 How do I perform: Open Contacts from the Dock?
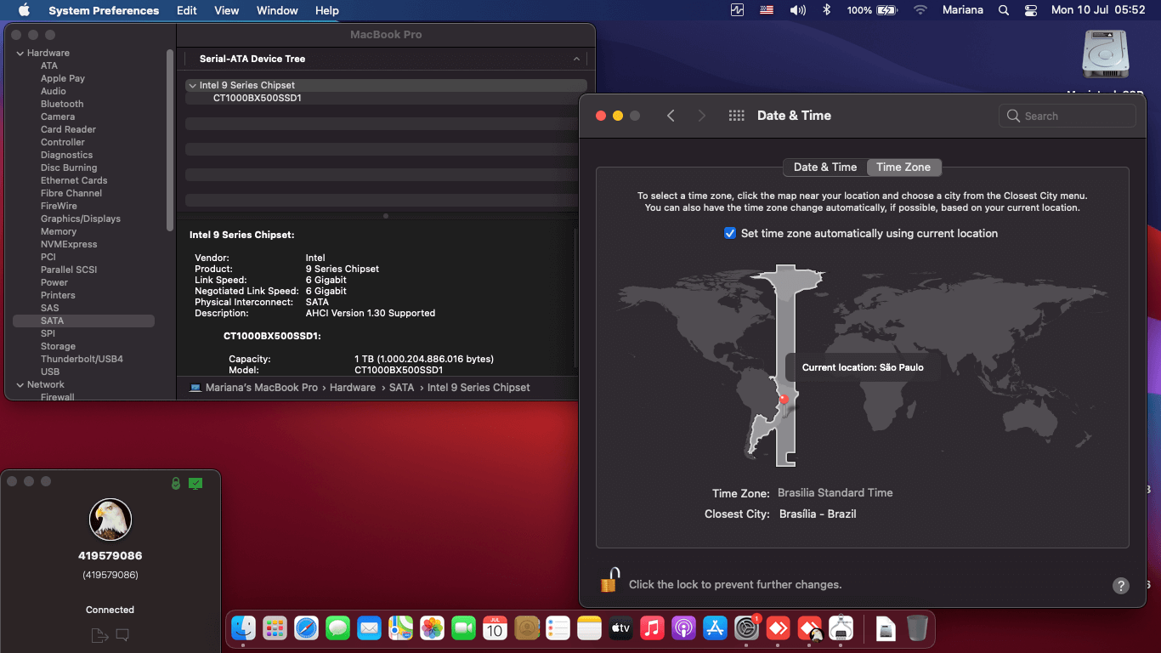(527, 628)
